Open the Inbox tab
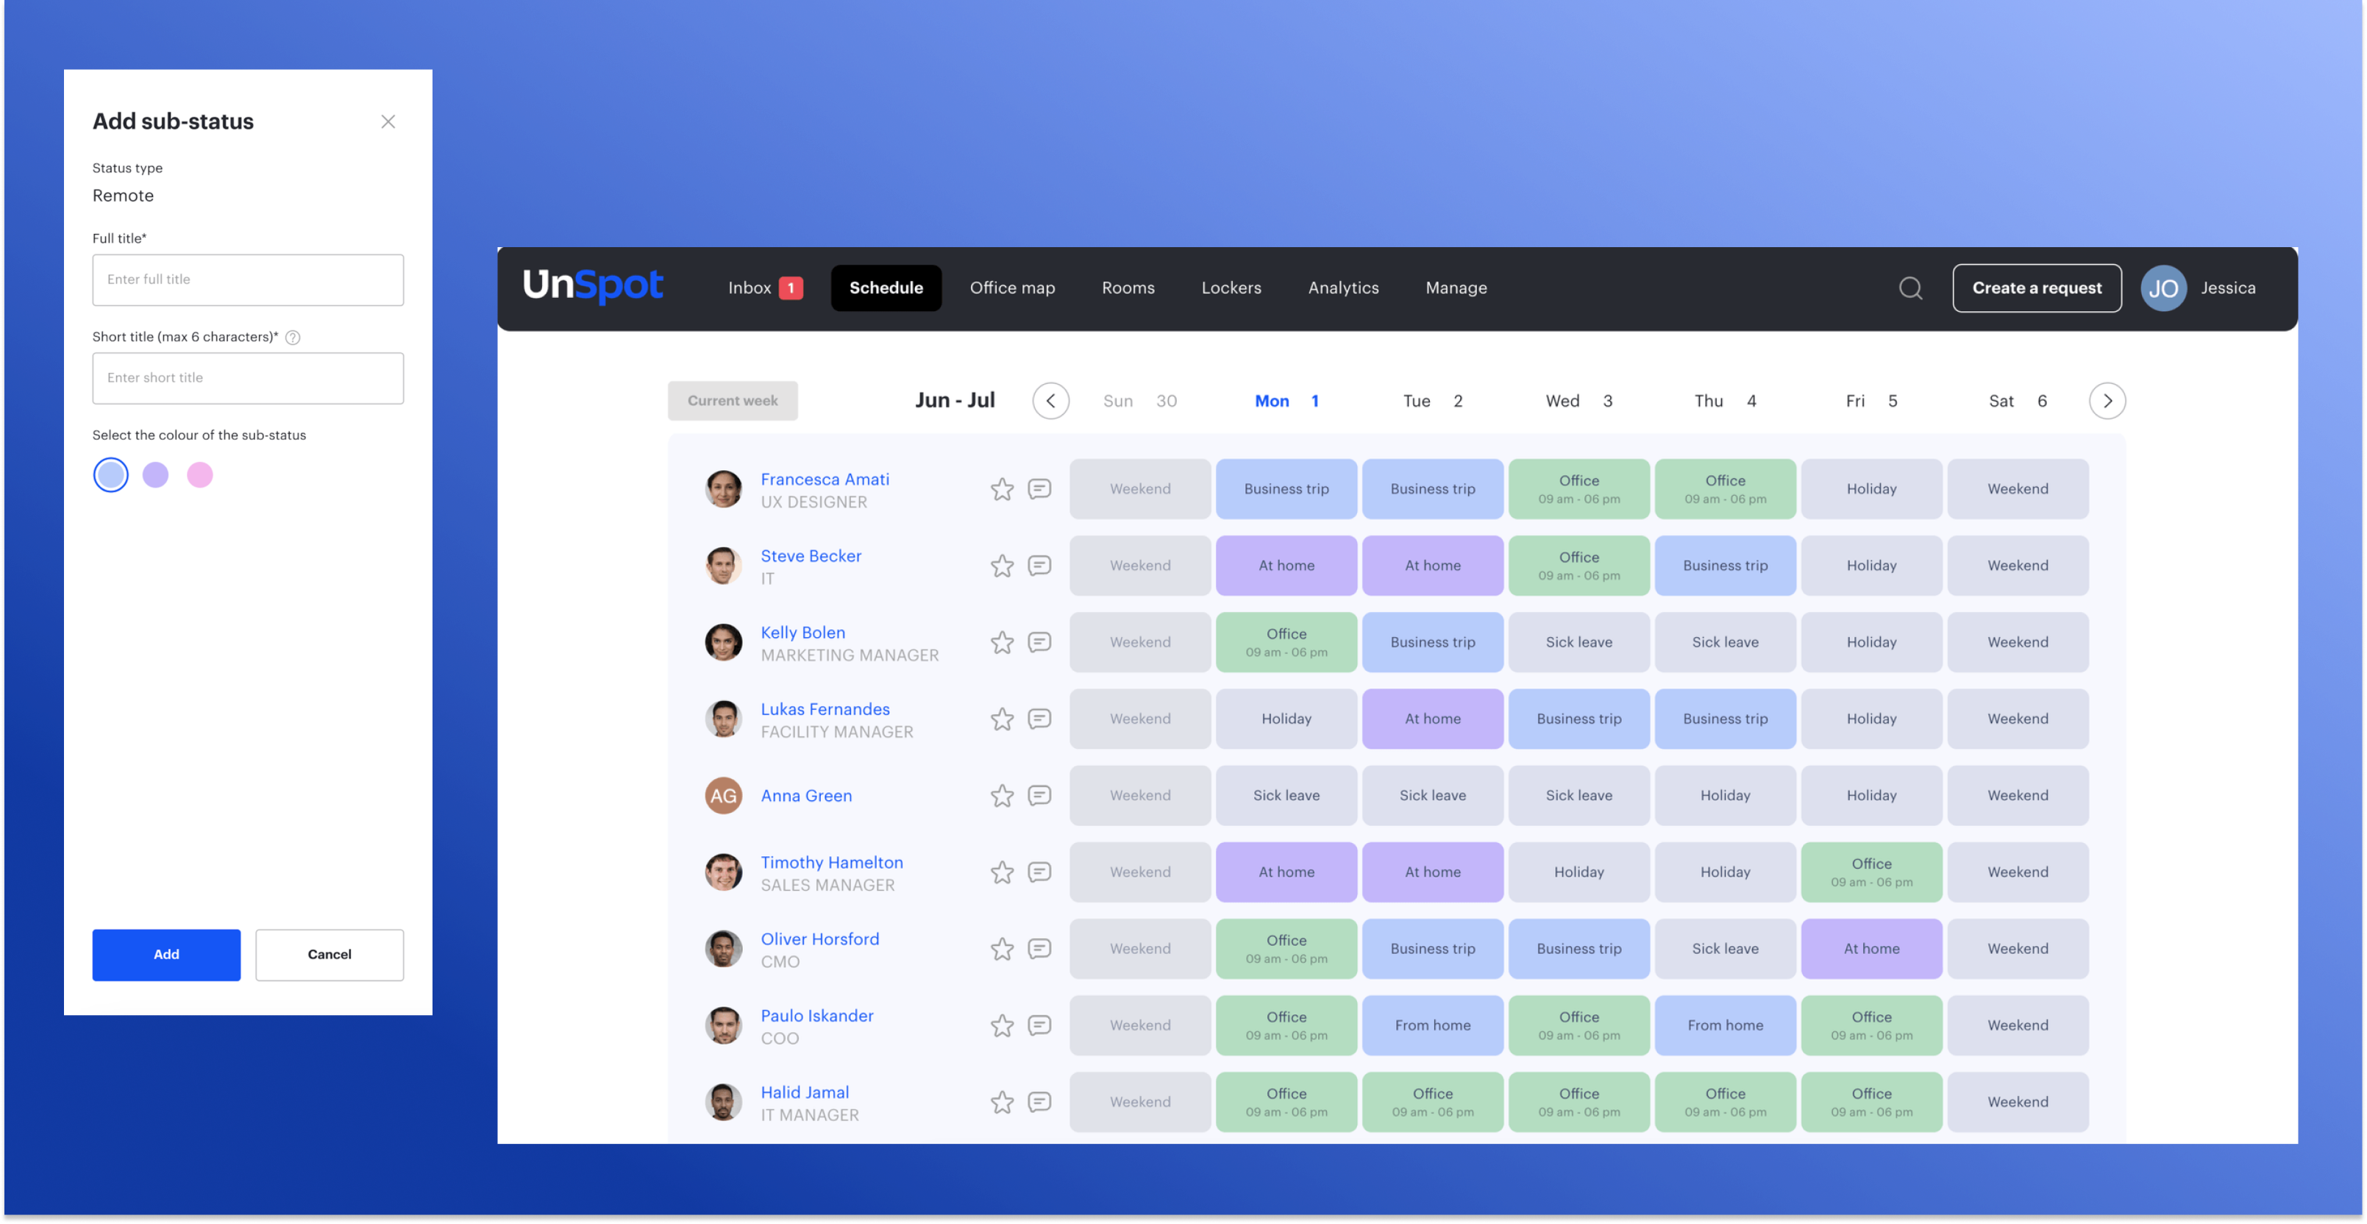The height and width of the screenshot is (1224, 2367). point(764,288)
